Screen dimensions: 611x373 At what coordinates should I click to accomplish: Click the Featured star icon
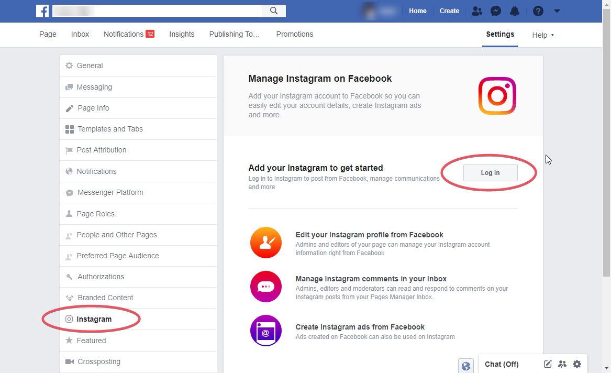tap(69, 341)
